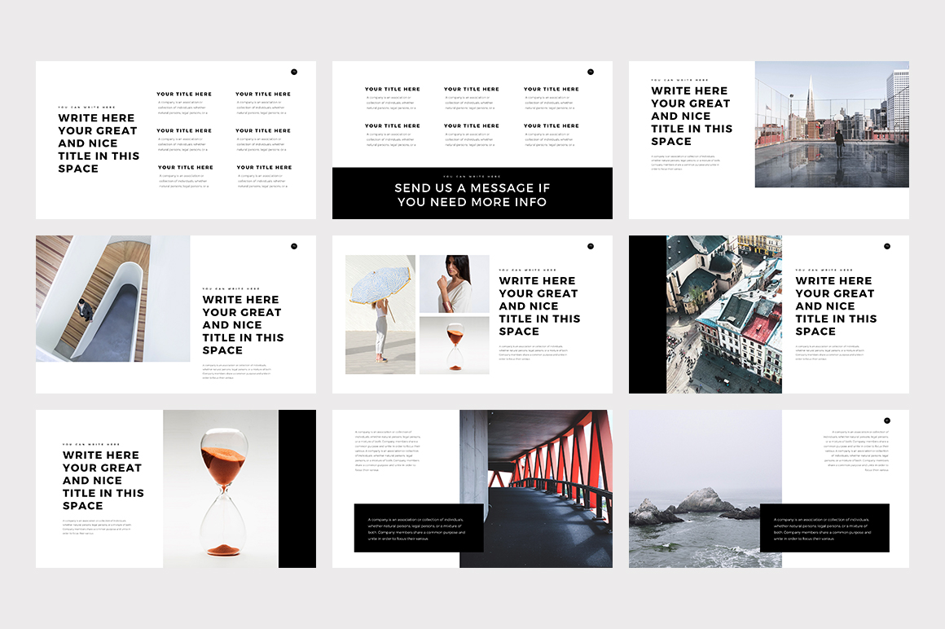
Task: Select the foggy sea rocks photo
Action: (705, 489)
